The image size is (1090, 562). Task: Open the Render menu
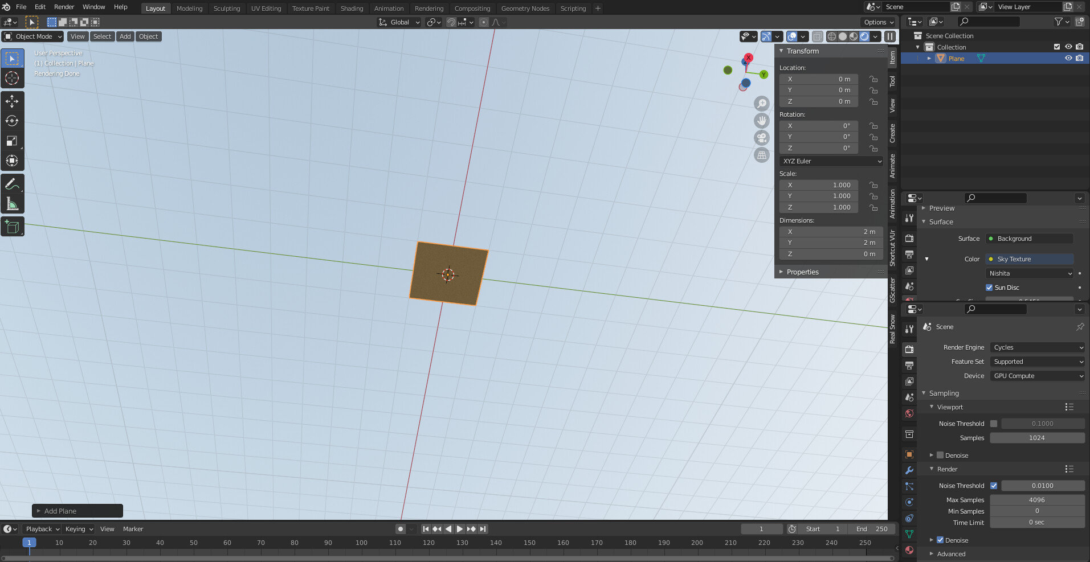point(64,7)
